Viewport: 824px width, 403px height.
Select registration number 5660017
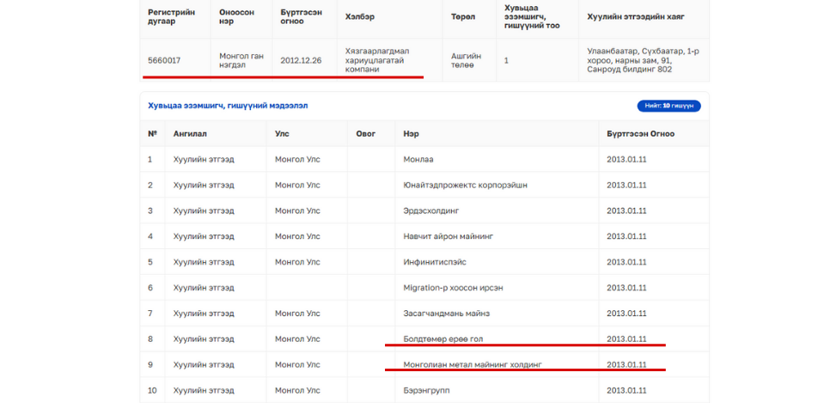[164, 61]
